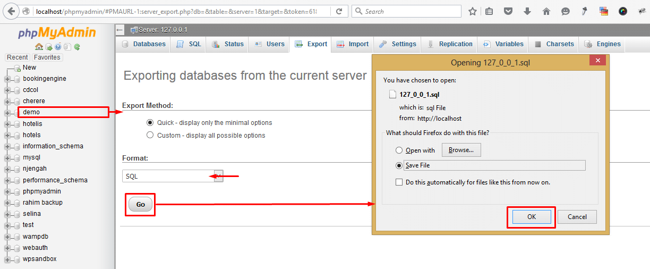Expand the mysql database node

pyautogui.click(x=7, y=158)
